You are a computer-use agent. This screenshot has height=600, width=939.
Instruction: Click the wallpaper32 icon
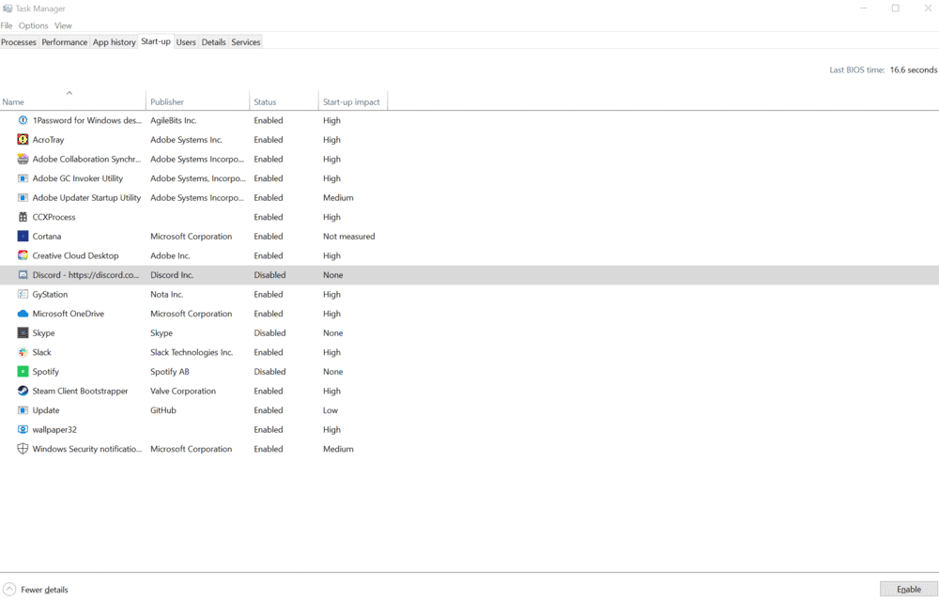click(23, 430)
